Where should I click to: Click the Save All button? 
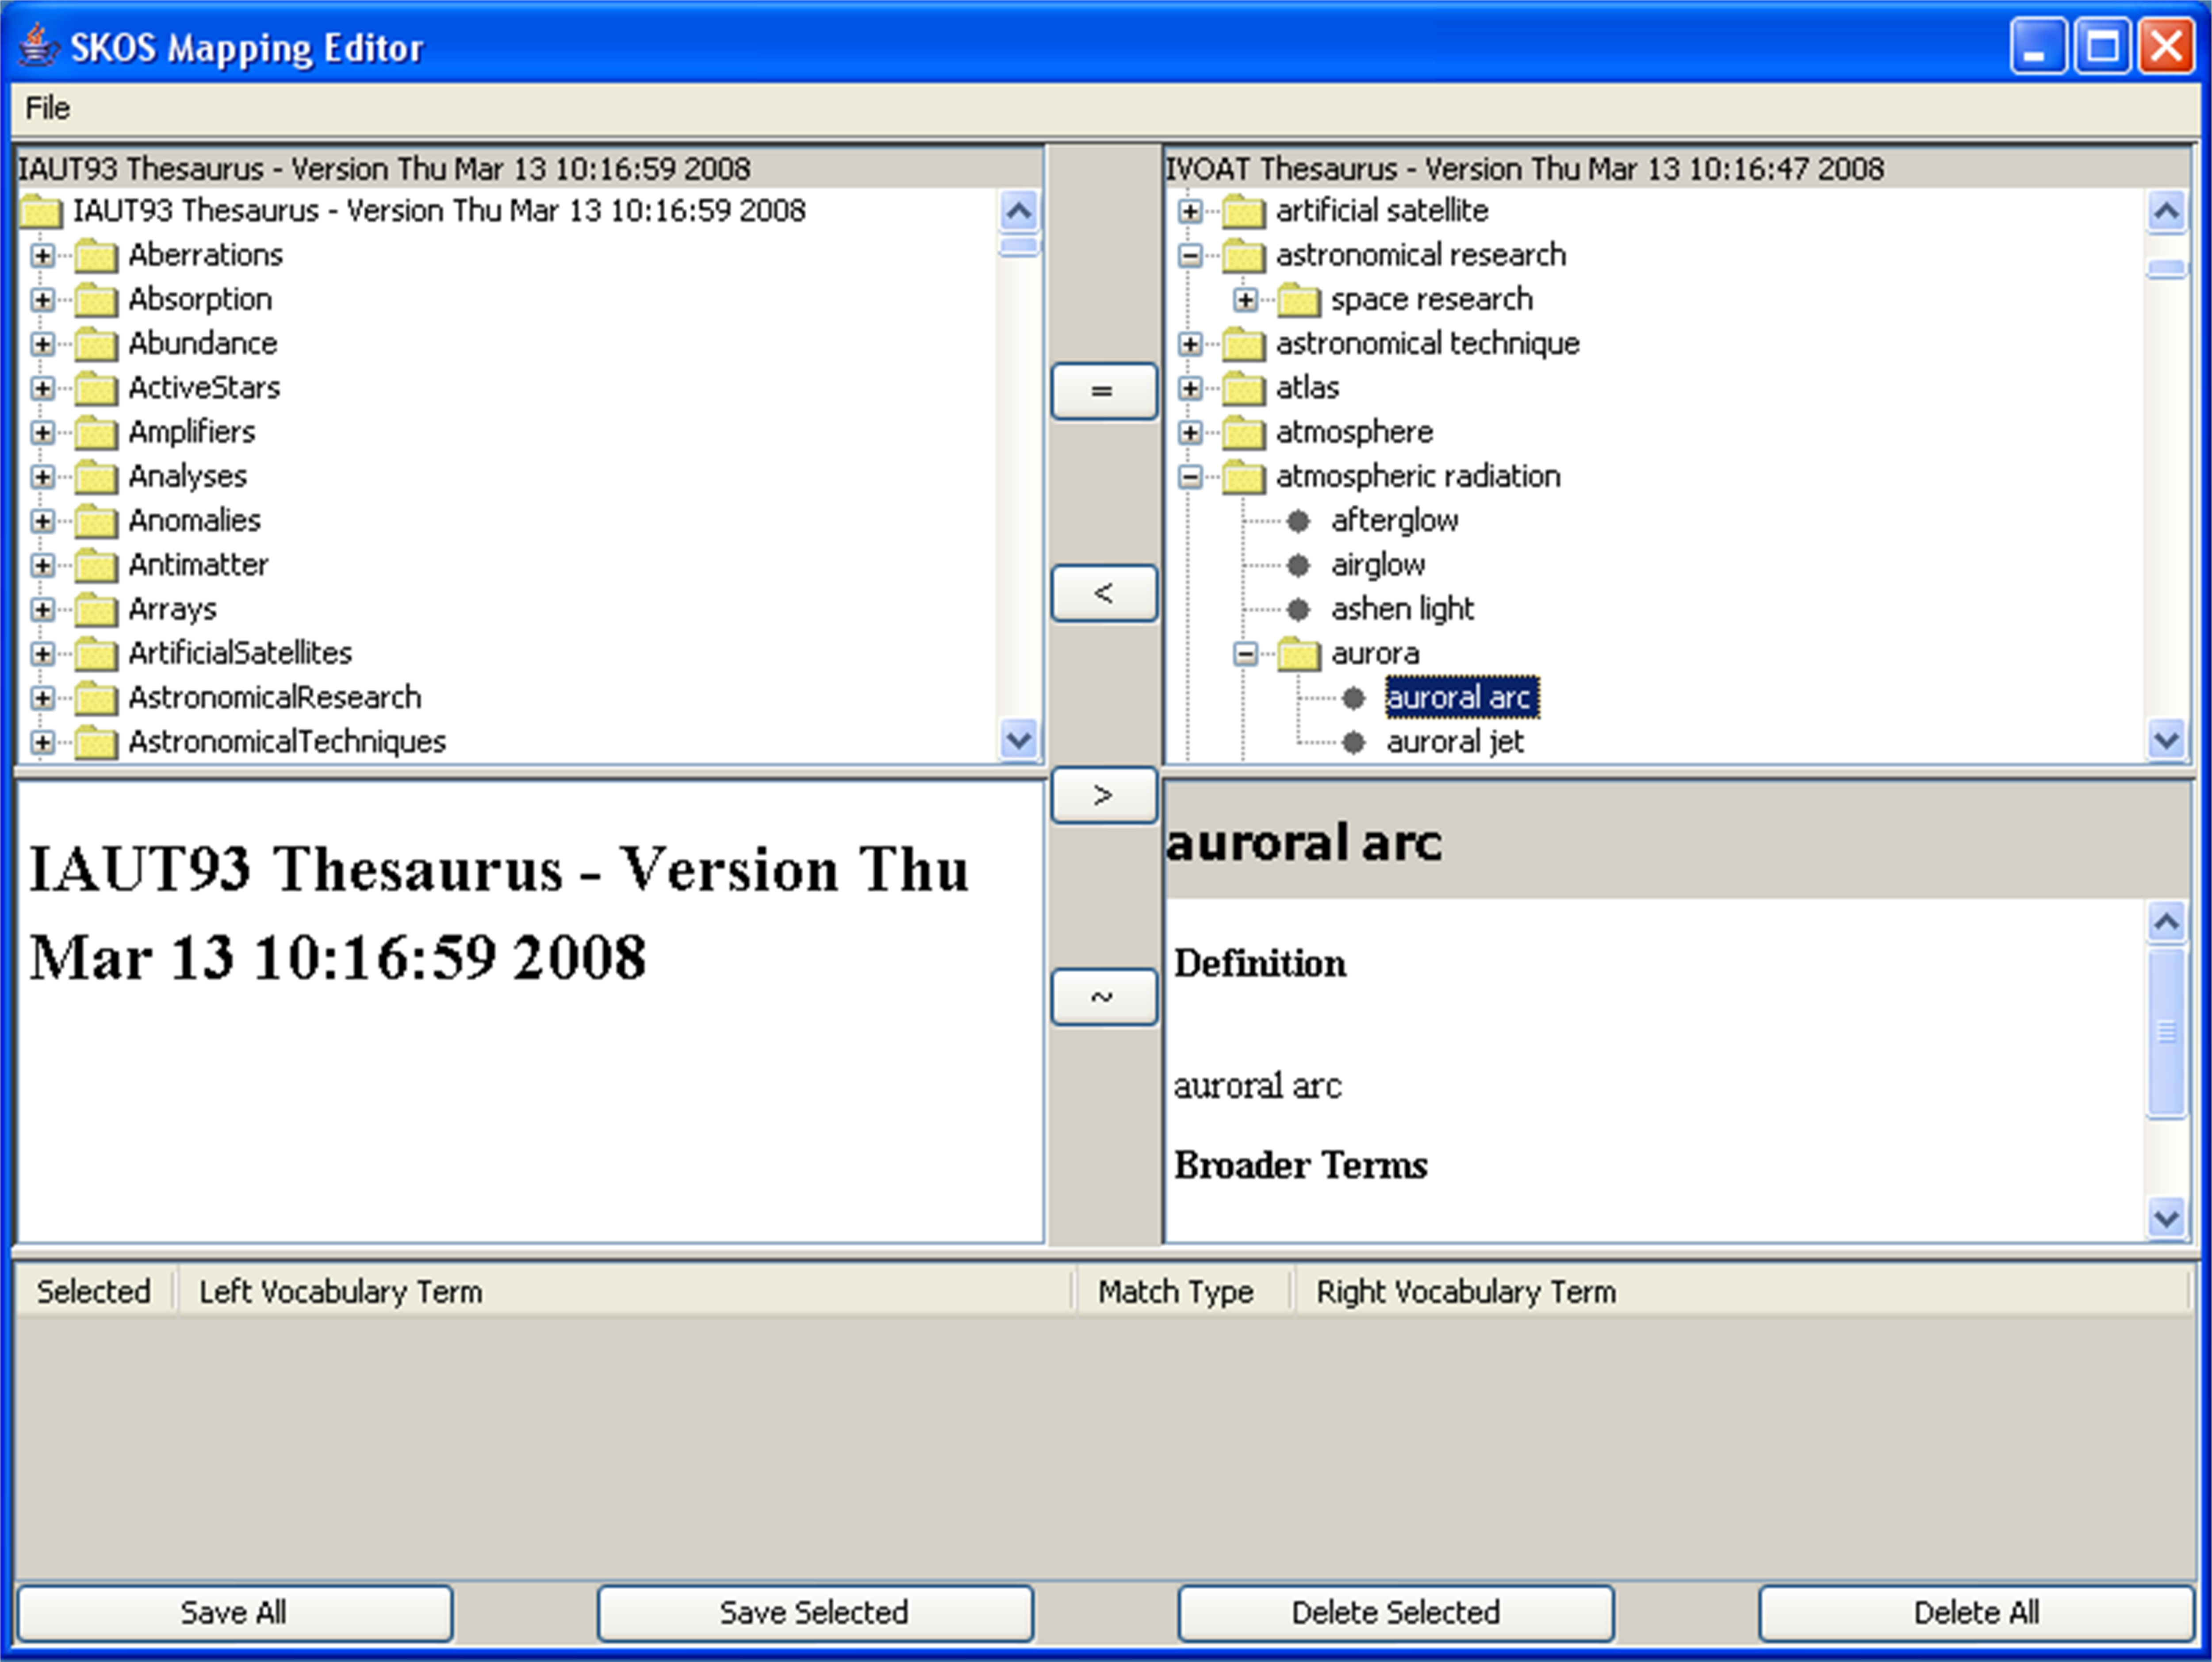(234, 1612)
